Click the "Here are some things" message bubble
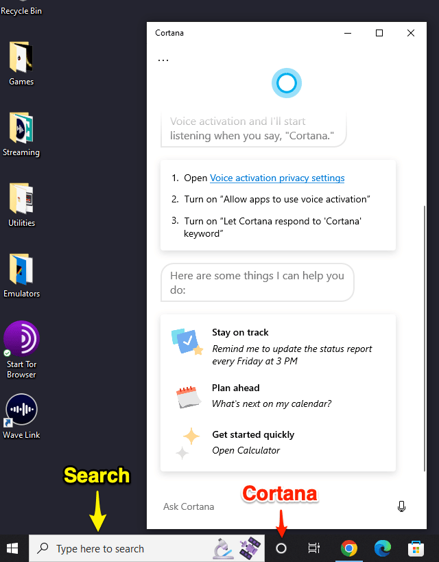 [x=257, y=283]
